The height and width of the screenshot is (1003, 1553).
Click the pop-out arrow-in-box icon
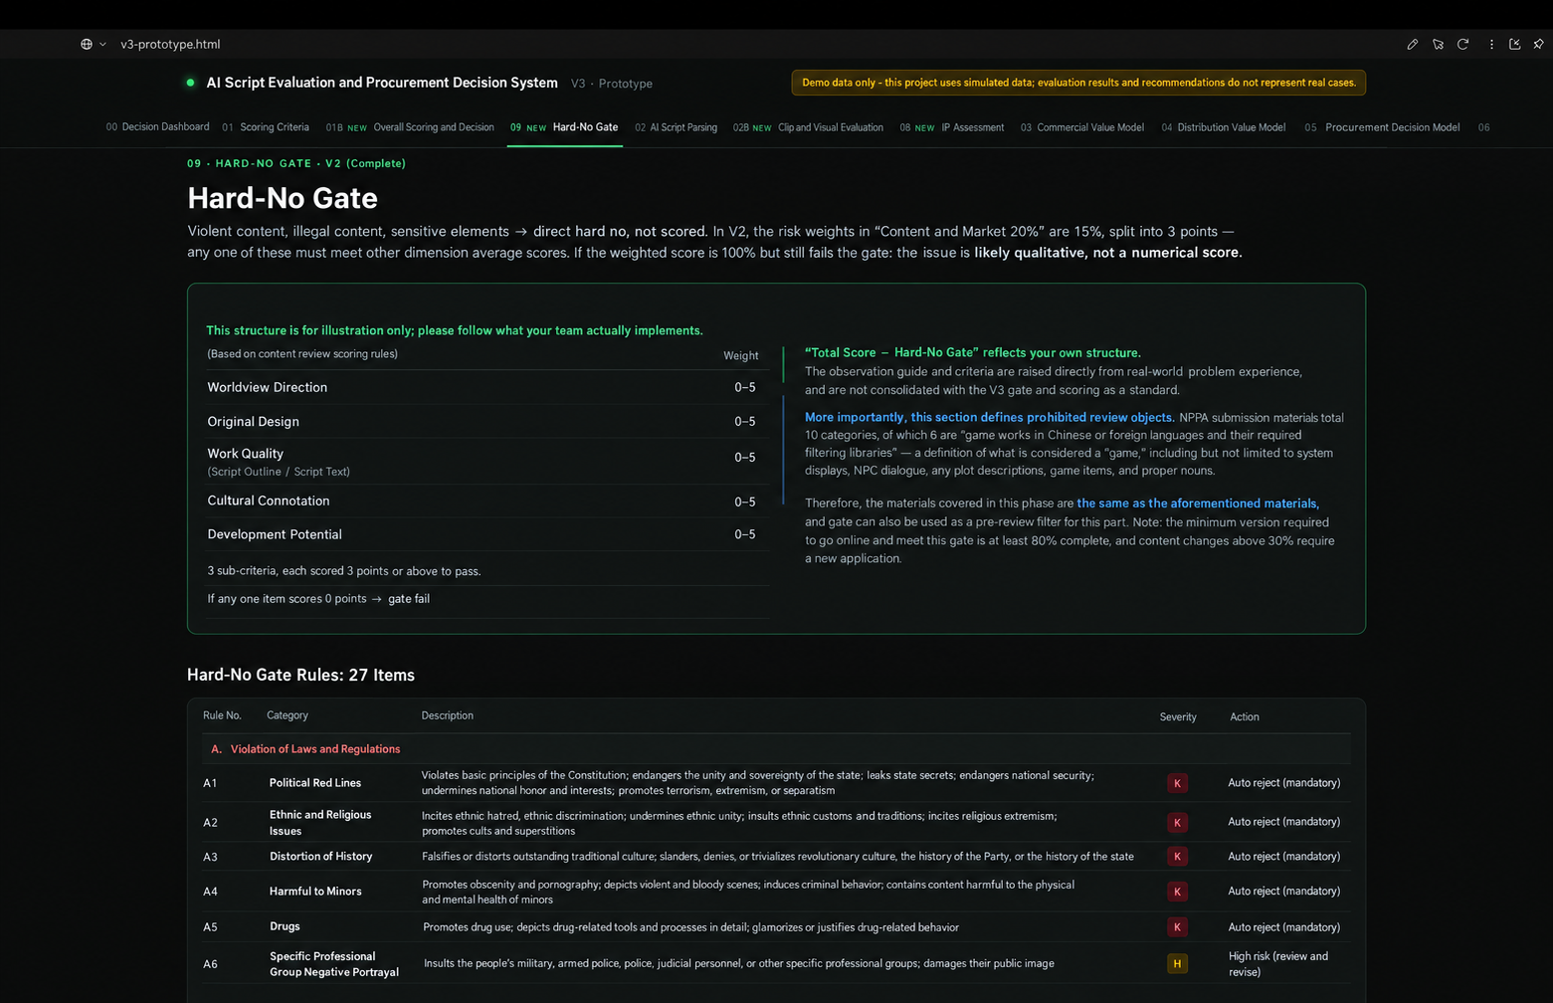1514,44
